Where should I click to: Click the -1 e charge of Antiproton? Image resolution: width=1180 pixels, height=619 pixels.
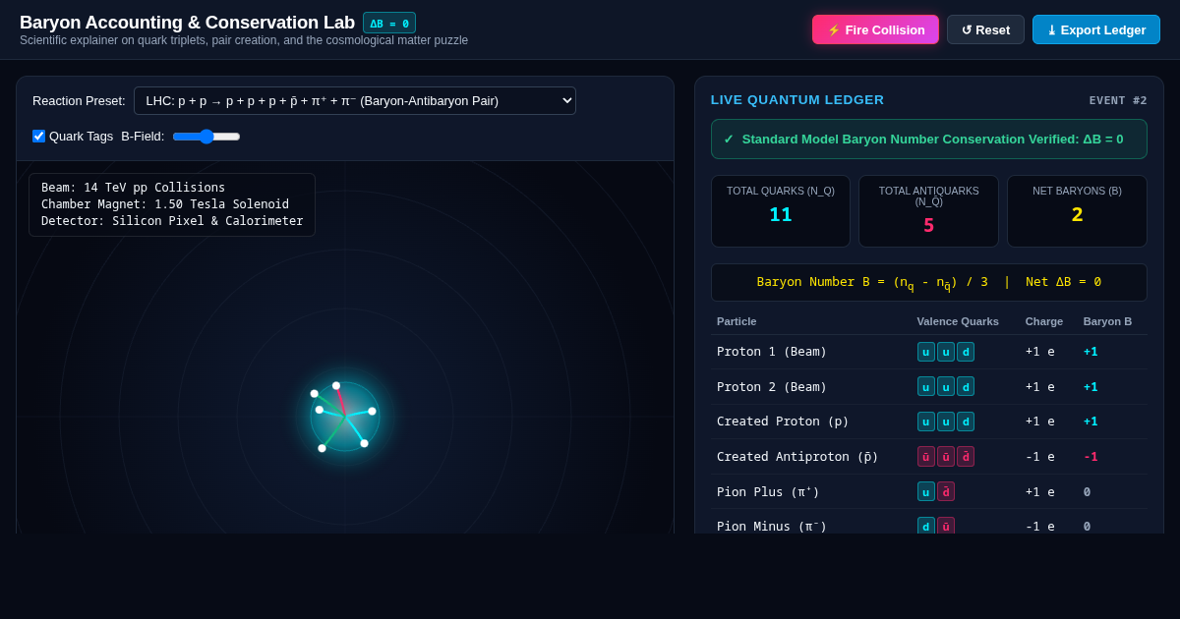point(1040,456)
